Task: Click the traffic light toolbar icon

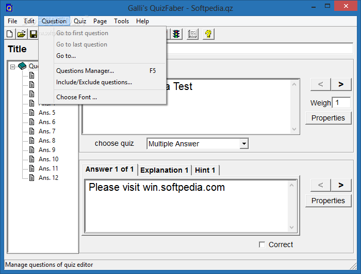Action: 176,34
